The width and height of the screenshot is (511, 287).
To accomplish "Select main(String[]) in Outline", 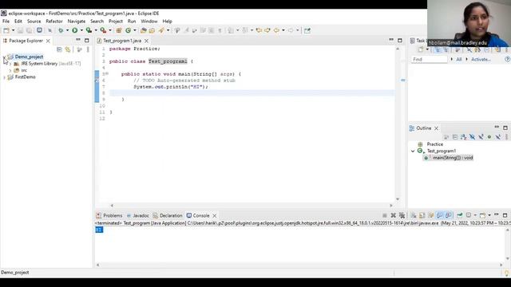I will (x=453, y=158).
